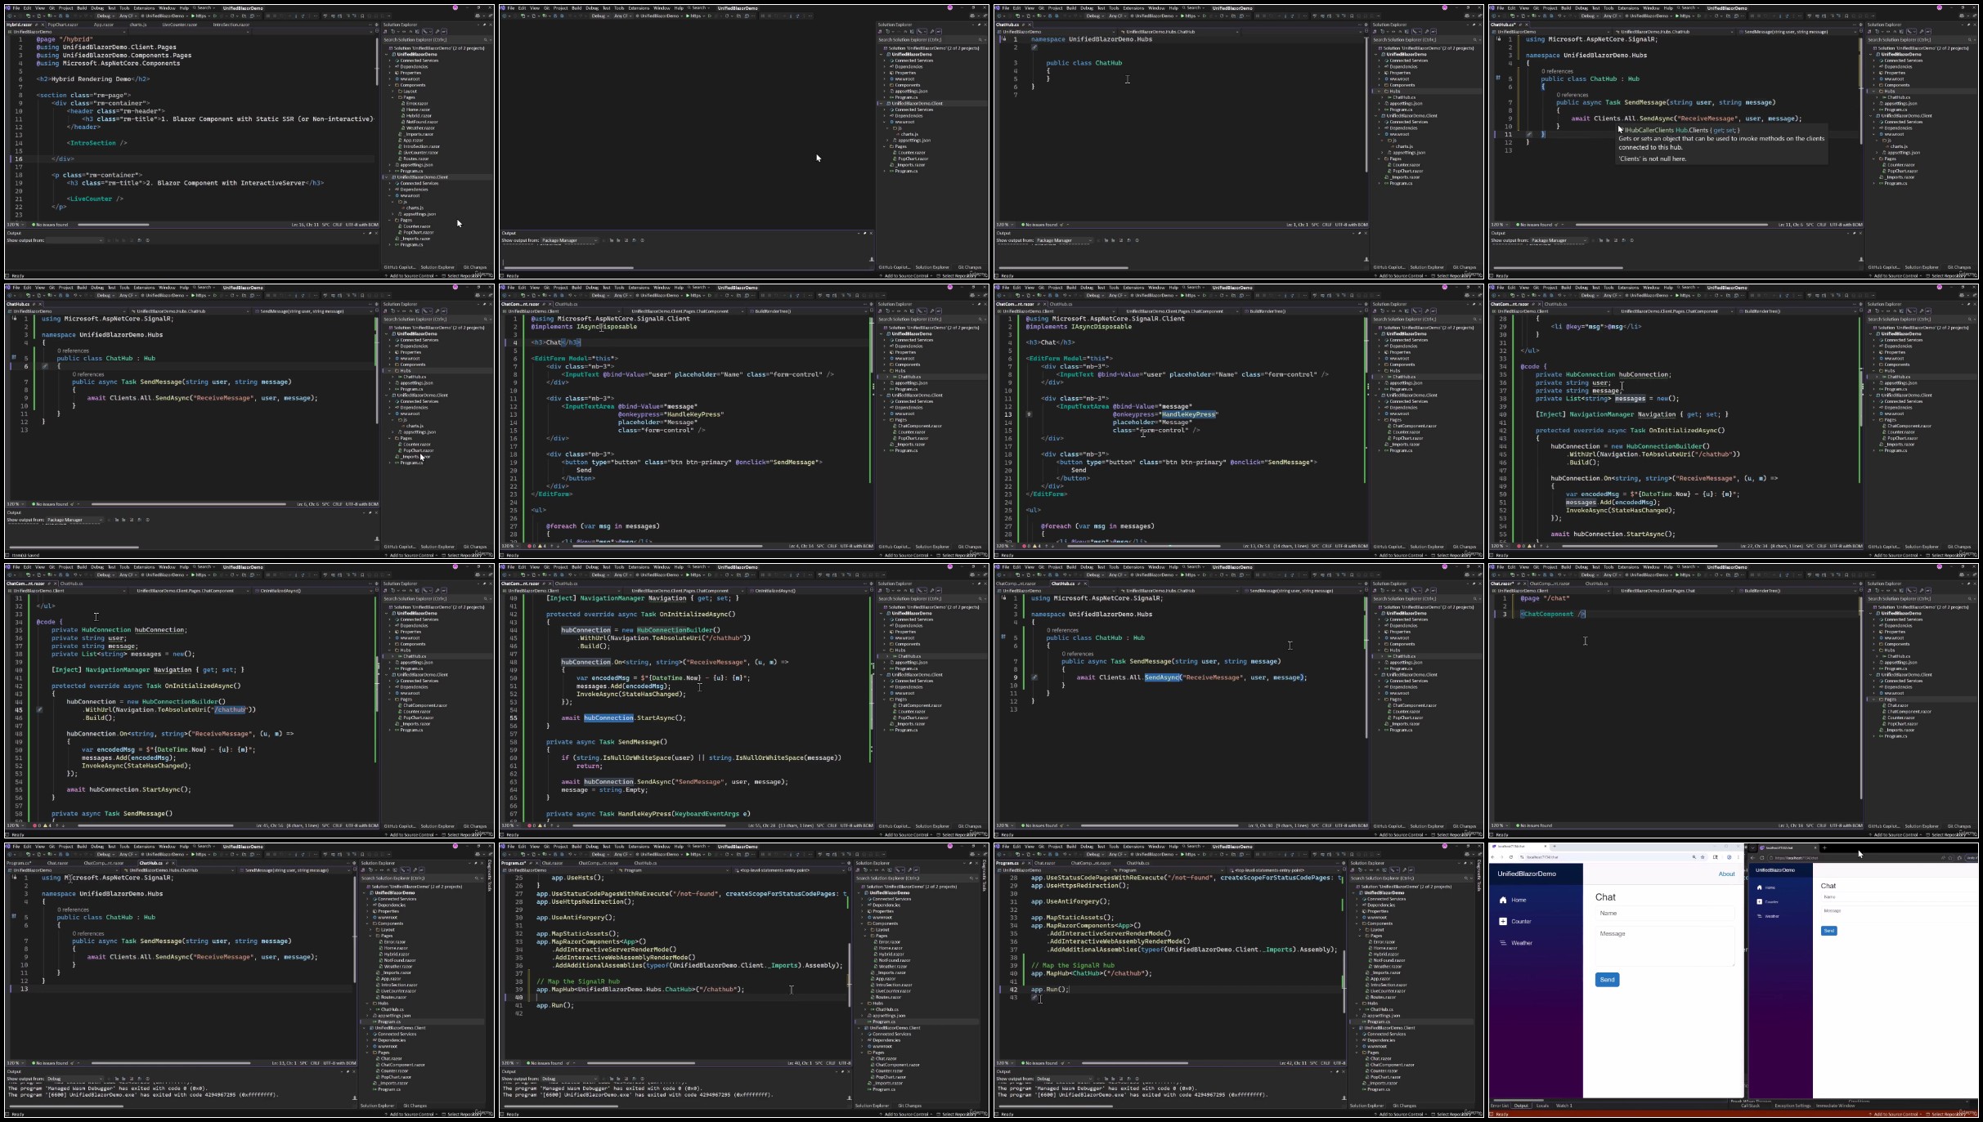Image resolution: width=1983 pixels, height=1122 pixels.
Task: Open Home in the dark browser's sidebar
Action: [x=1765, y=887]
